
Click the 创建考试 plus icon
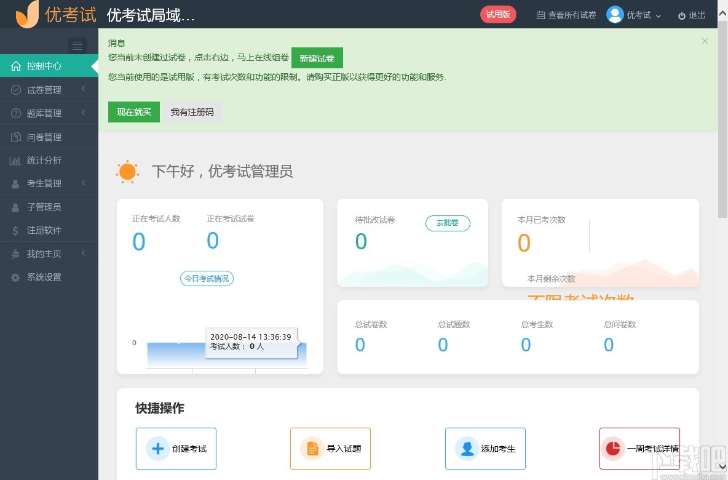(157, 449)
